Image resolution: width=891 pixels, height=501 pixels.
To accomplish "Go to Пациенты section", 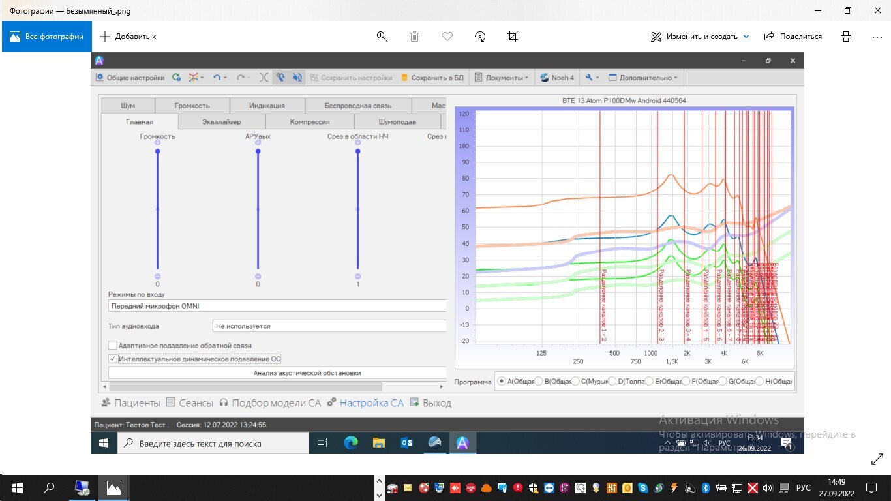I will [x=130, y=403].
